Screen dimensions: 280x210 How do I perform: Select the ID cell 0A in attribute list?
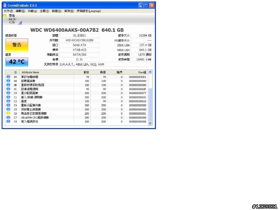coord(15,81)
